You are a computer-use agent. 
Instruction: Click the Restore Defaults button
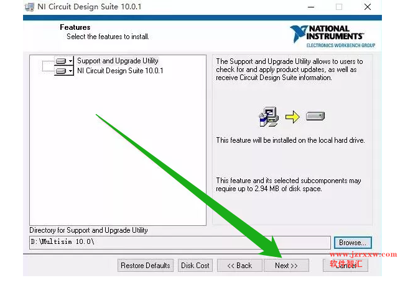point(146,266)
